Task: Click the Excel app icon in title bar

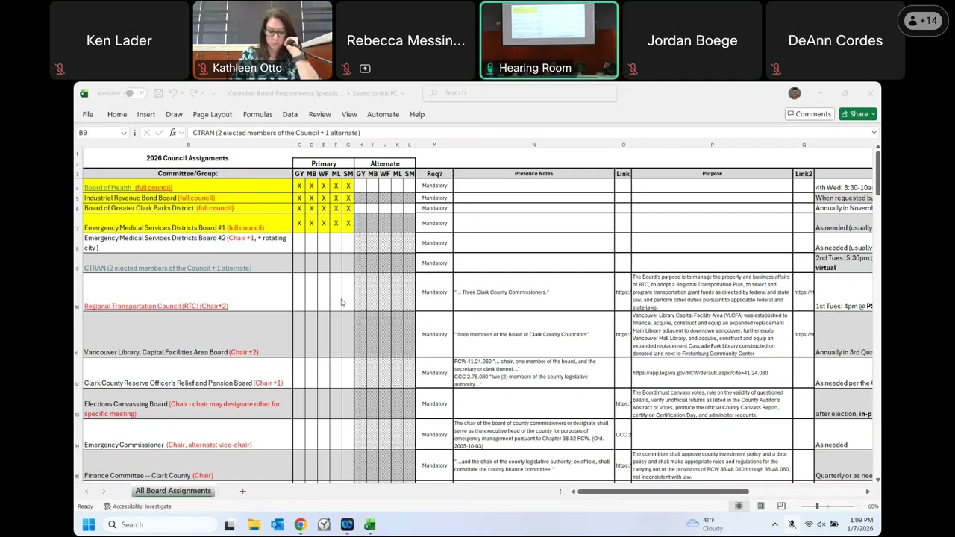Action: pos(84,93)
